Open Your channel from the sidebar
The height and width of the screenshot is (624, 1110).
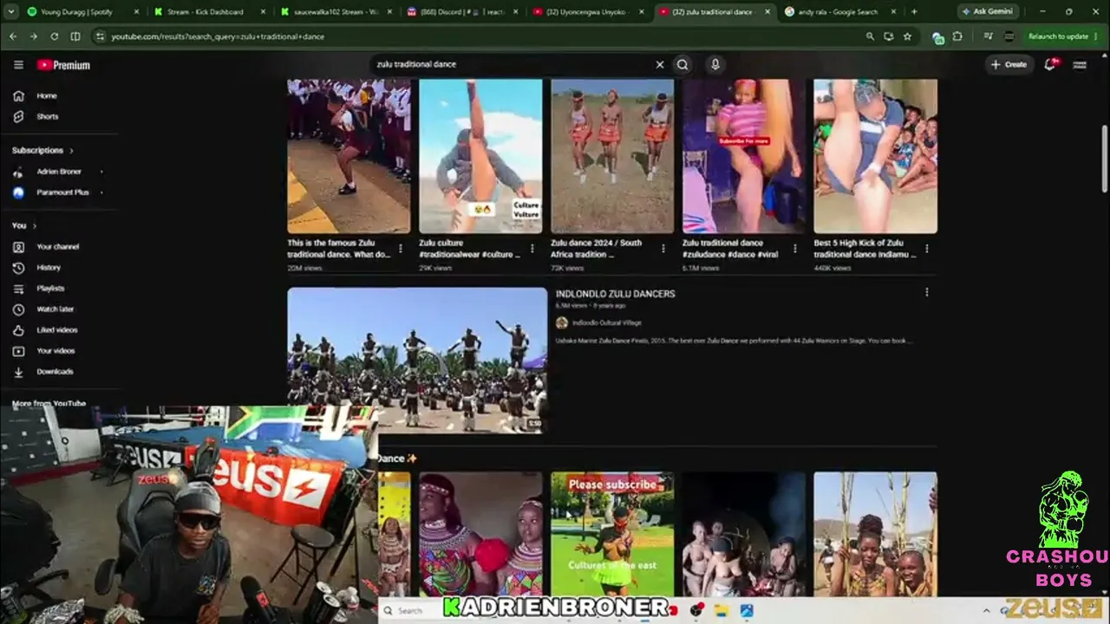(59, 247)
